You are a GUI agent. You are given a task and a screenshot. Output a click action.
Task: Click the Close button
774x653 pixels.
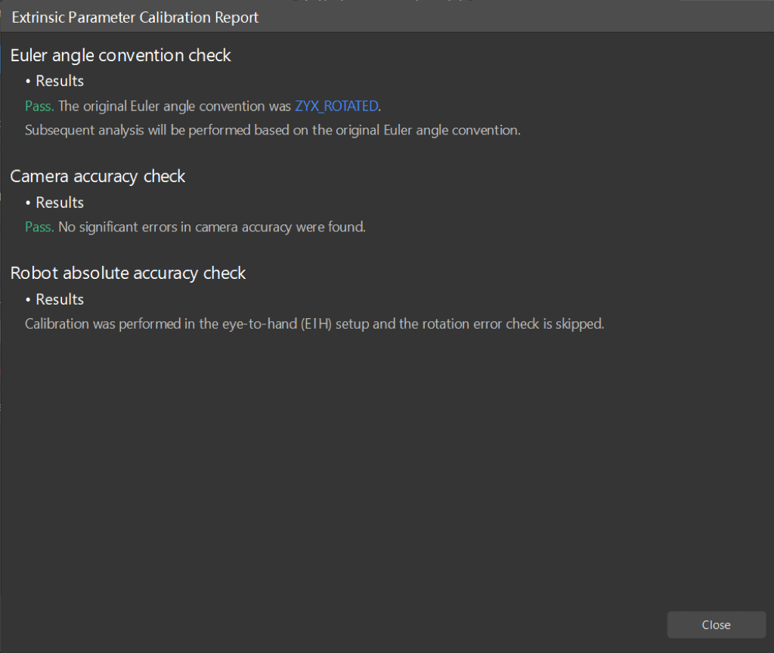pos(716,625)
